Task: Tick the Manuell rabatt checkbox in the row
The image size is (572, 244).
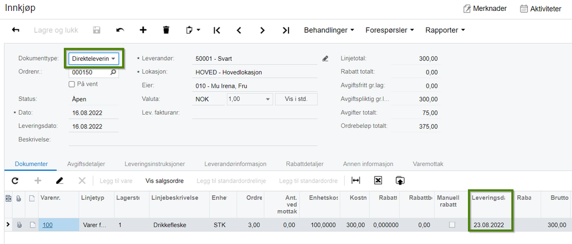Action: click(452, 225)
